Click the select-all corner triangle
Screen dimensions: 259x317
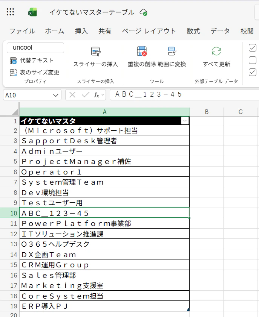click(15, 112)
